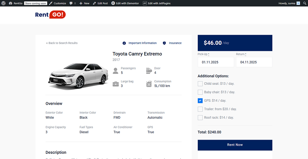Click the Engine Capacity label
This screenshot has height=159, width=308.
coord(56,127)
